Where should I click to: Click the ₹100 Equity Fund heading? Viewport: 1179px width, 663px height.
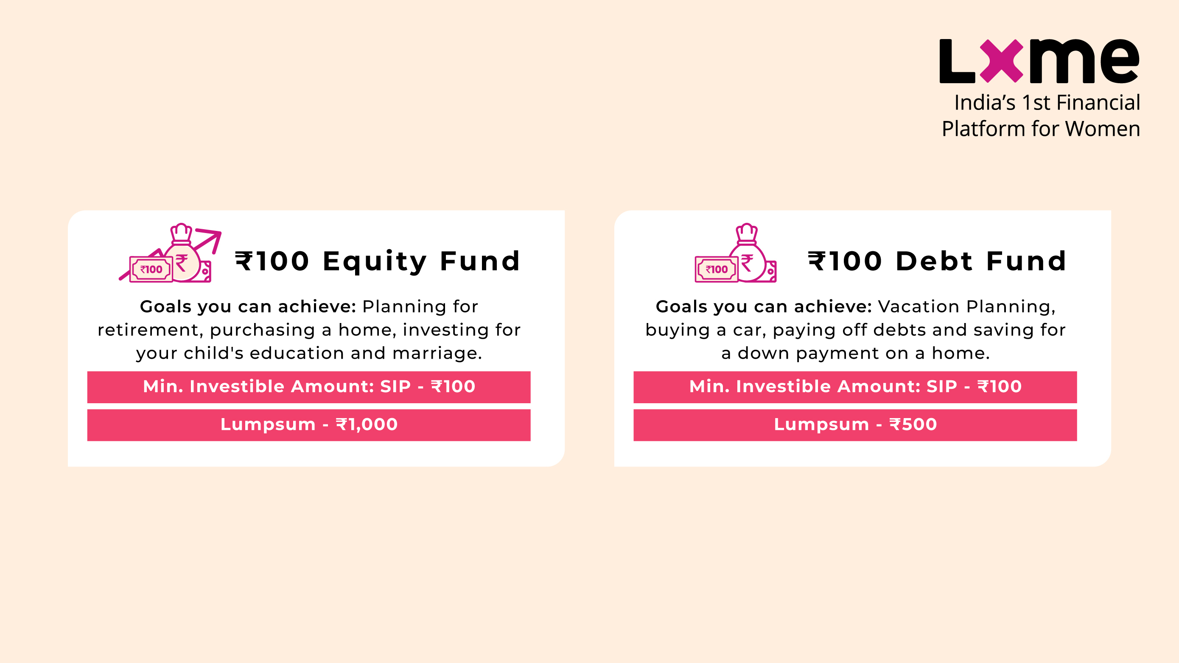(x=378, y=261)
